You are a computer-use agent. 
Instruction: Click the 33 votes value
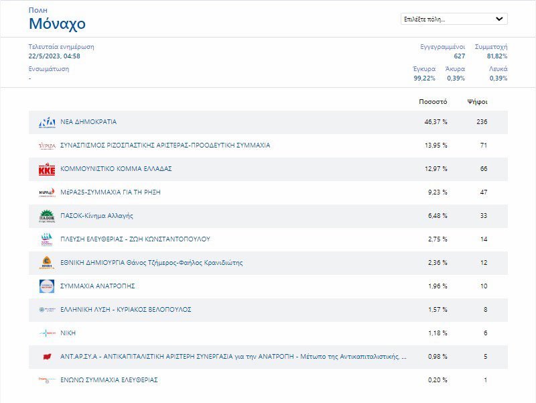[484, 215]
